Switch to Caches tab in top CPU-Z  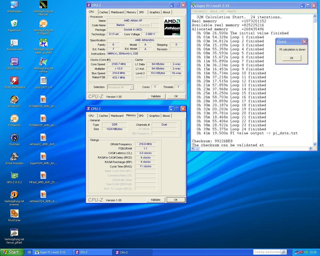point(103,12)
